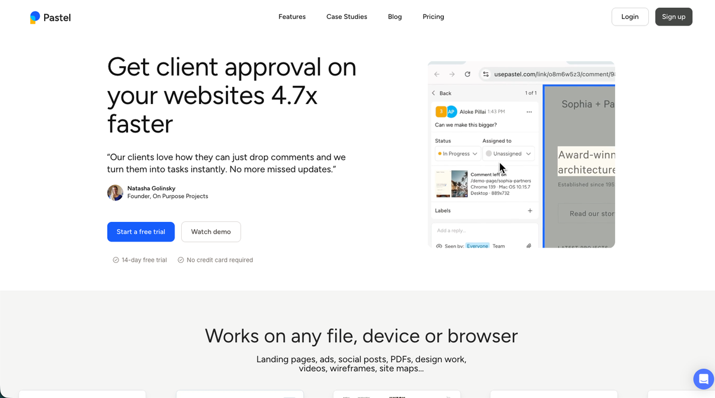
Task: Select the Team visibility option
Action: coord(499,246)
